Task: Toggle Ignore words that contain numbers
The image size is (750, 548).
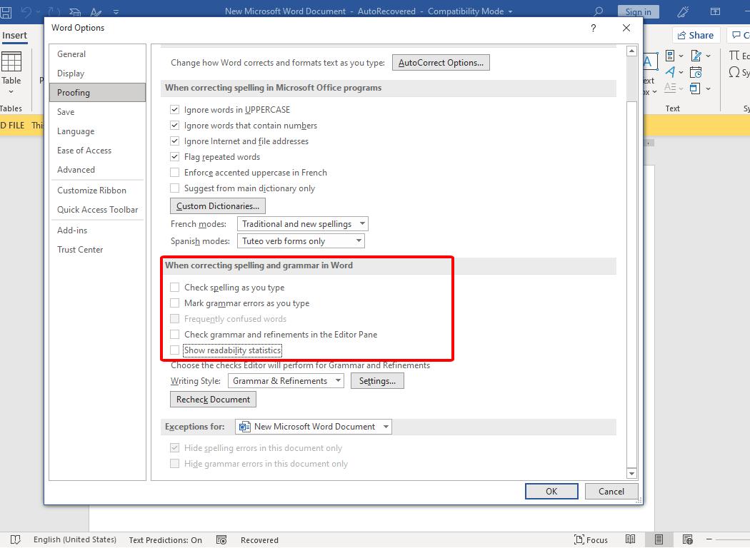Action: pos(175,125)
